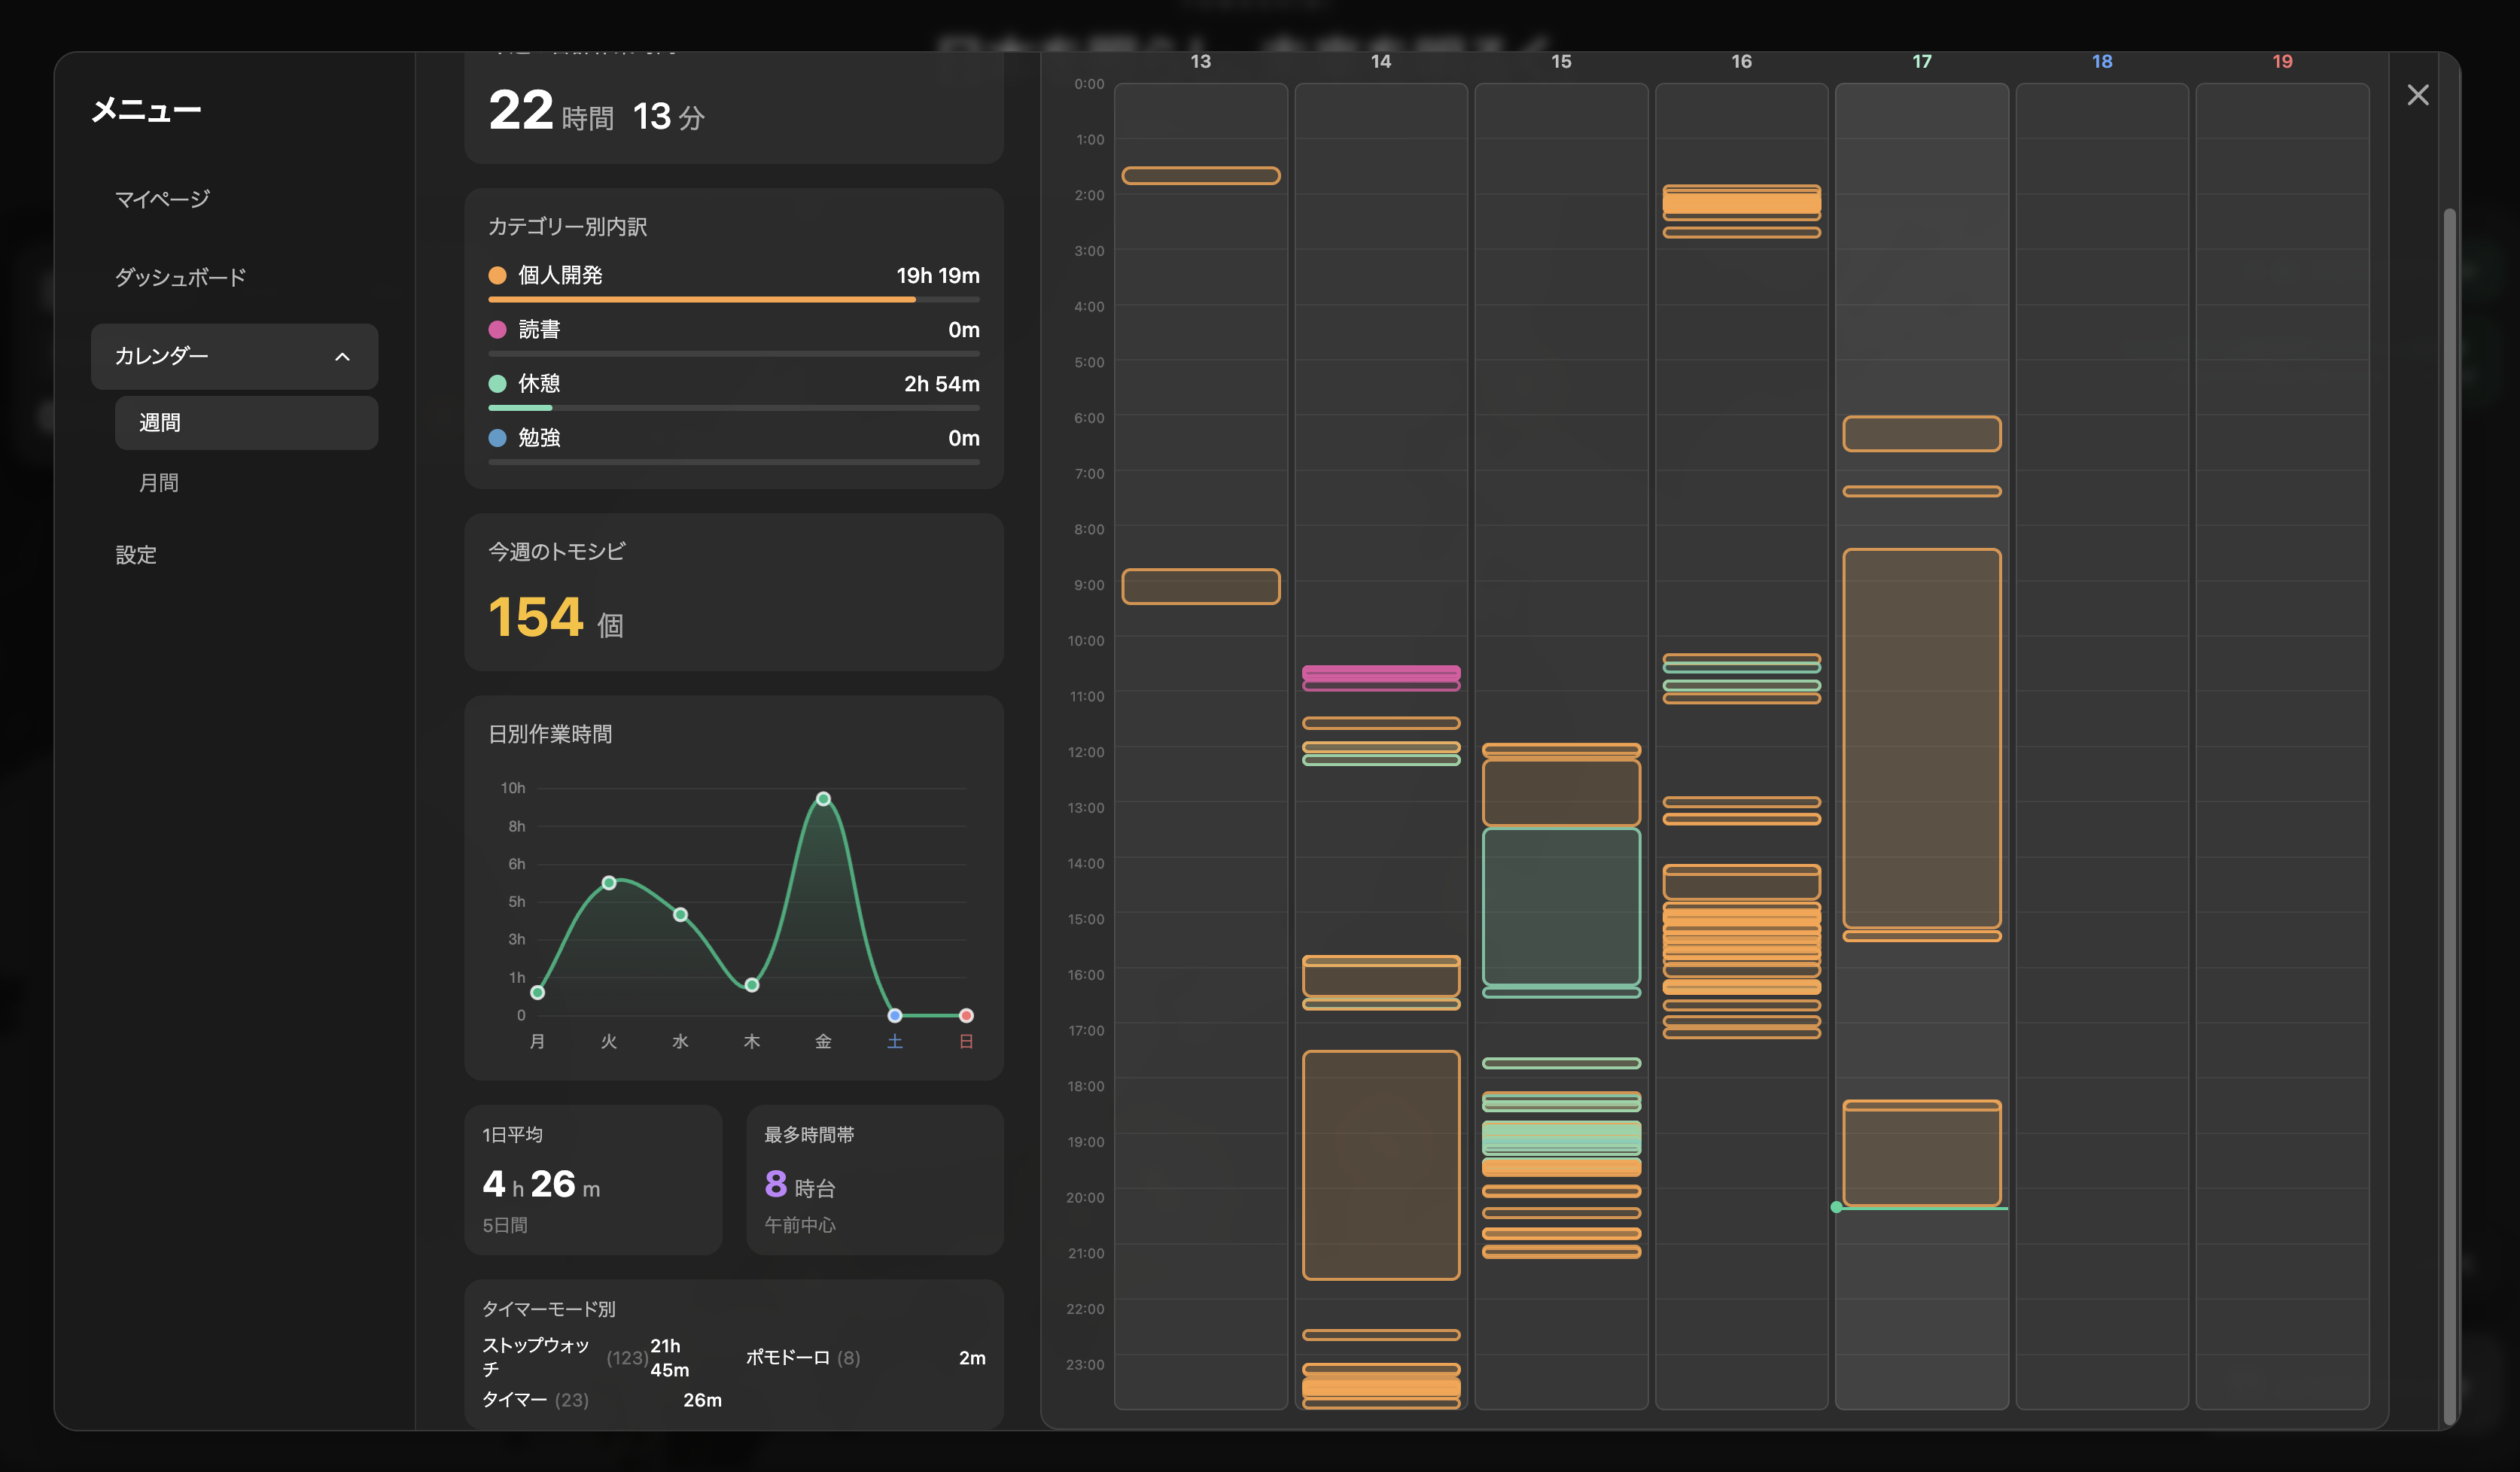Viewport: 2520px width, 1472px height.
Task: Select the day 19 column header
Action: tap(2282, 62)
